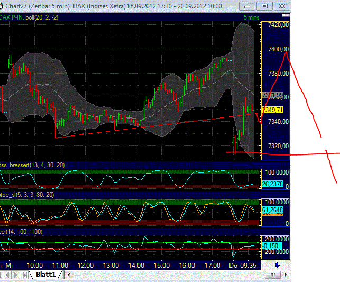Click the horizontal scrollbar right arrow
The width and height of the screenshot is (340, 282).
click(286, 275)
